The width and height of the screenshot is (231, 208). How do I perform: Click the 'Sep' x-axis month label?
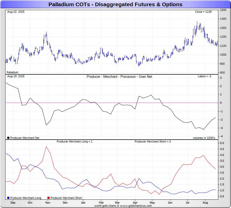click(x=13, y=203)
